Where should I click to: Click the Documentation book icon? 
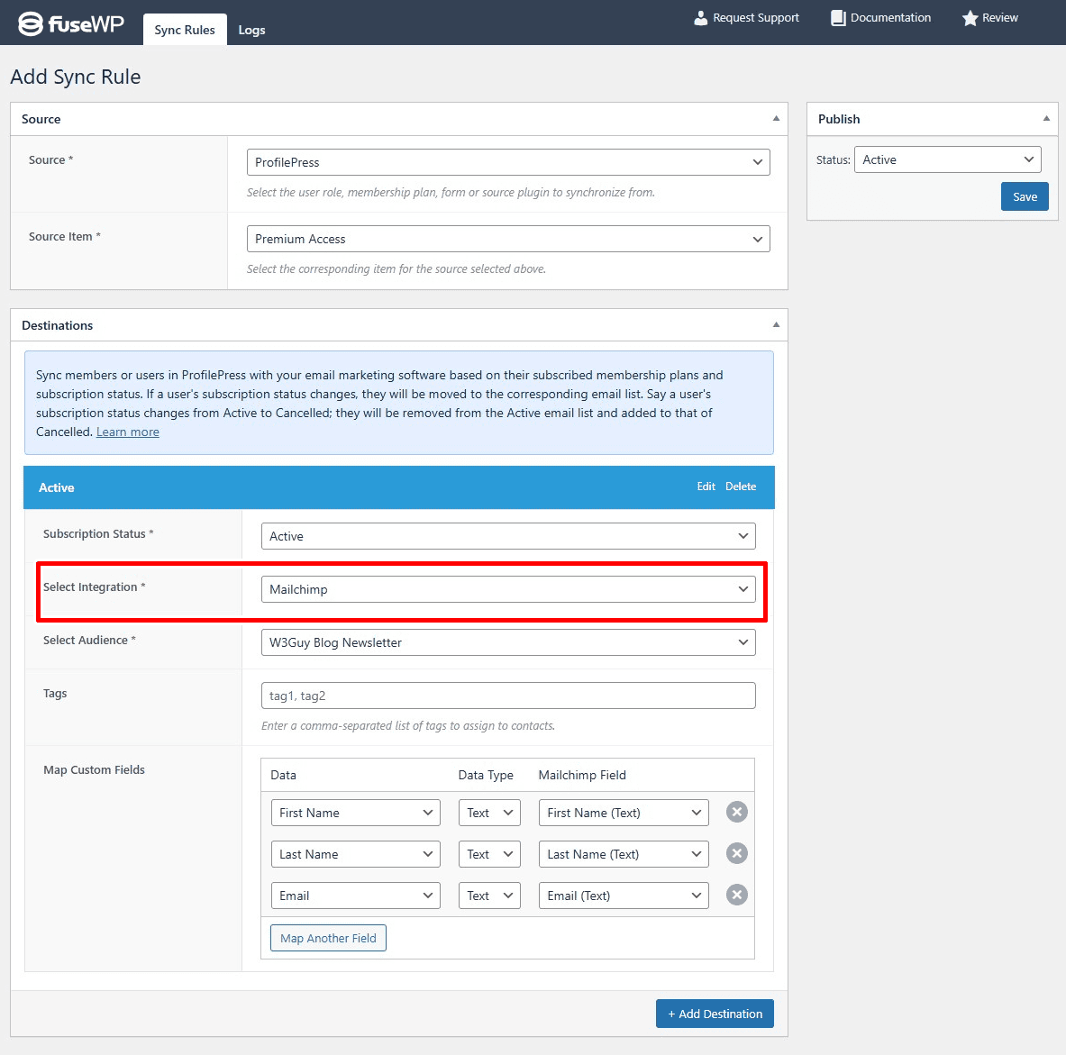tap(838, 18)
